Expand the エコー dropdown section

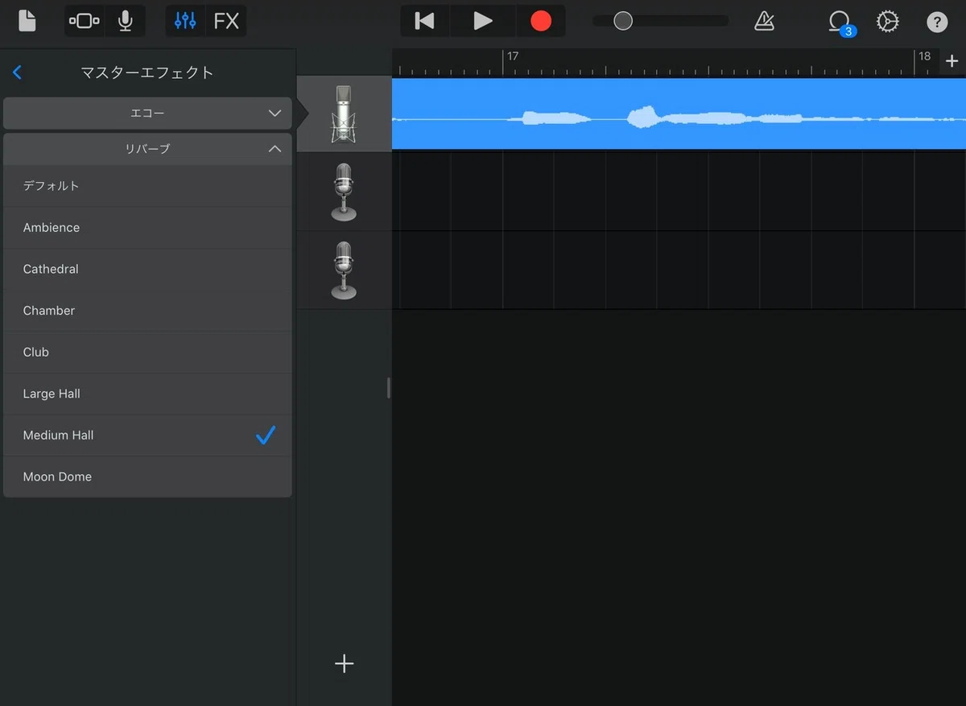click(x=147, y=114)
